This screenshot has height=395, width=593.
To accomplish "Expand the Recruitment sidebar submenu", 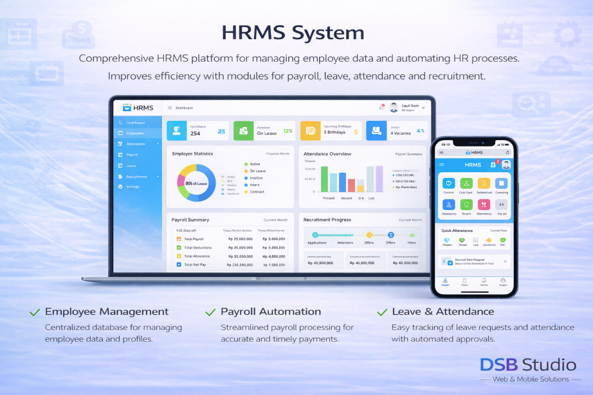I will [x=158, y=177].
